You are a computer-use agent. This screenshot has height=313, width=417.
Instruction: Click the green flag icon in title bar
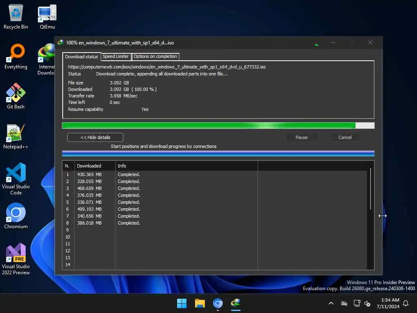coord(316,45)
